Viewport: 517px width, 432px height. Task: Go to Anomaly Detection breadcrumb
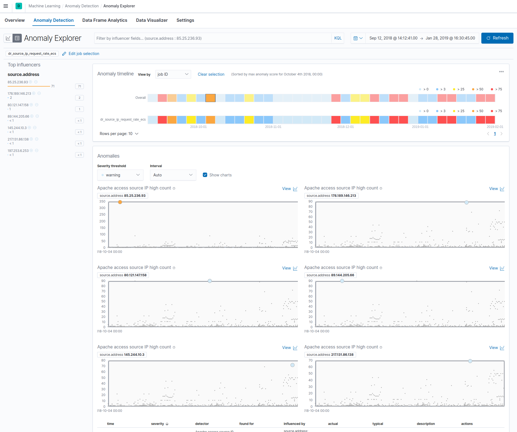[82, 6]
